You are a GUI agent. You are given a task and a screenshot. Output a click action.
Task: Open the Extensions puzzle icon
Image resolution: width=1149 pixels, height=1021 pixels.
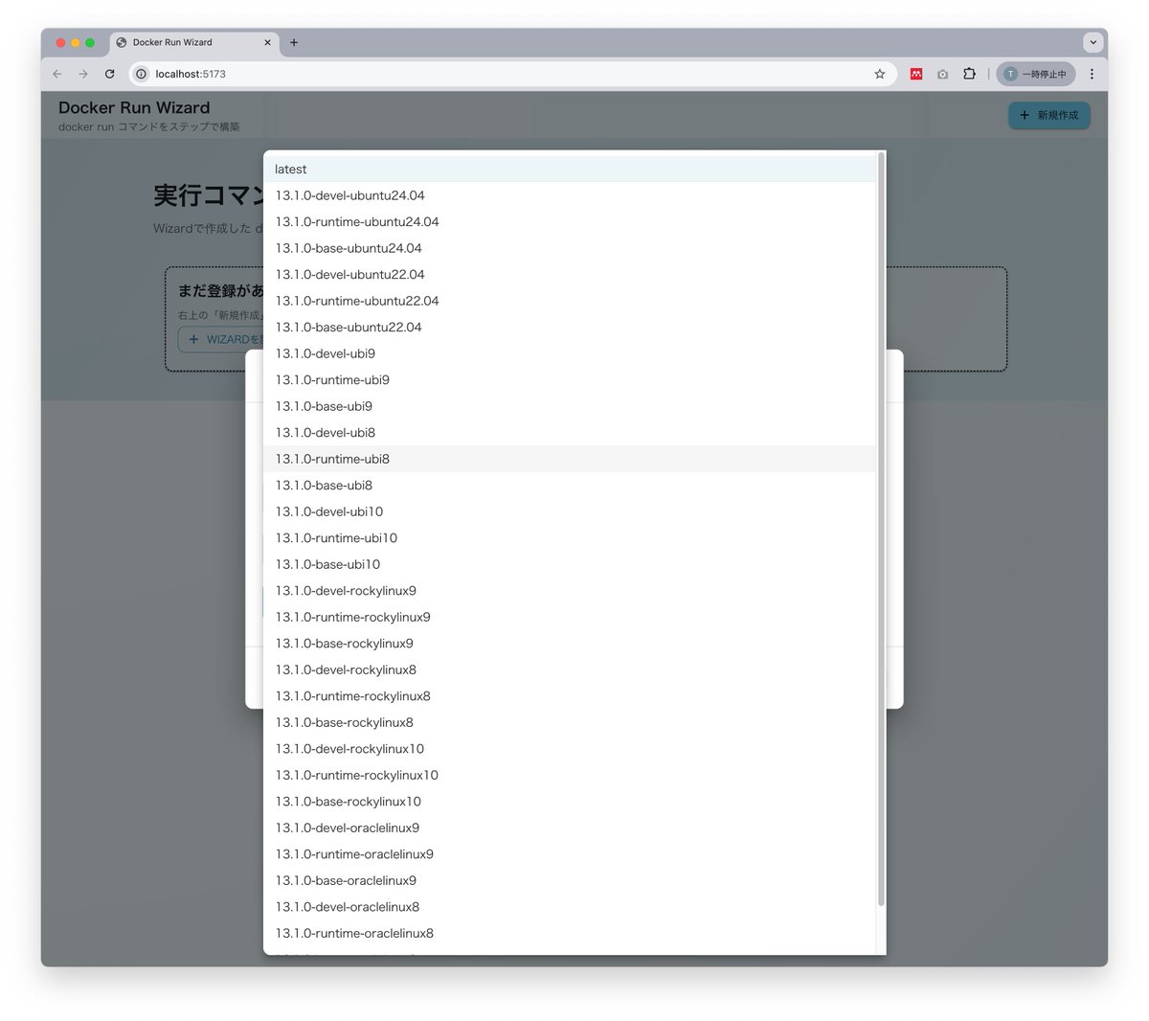(969, 74)
